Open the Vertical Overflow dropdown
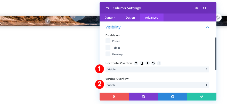The width and height of the screenshot is (227, 104). pos(157,85)
